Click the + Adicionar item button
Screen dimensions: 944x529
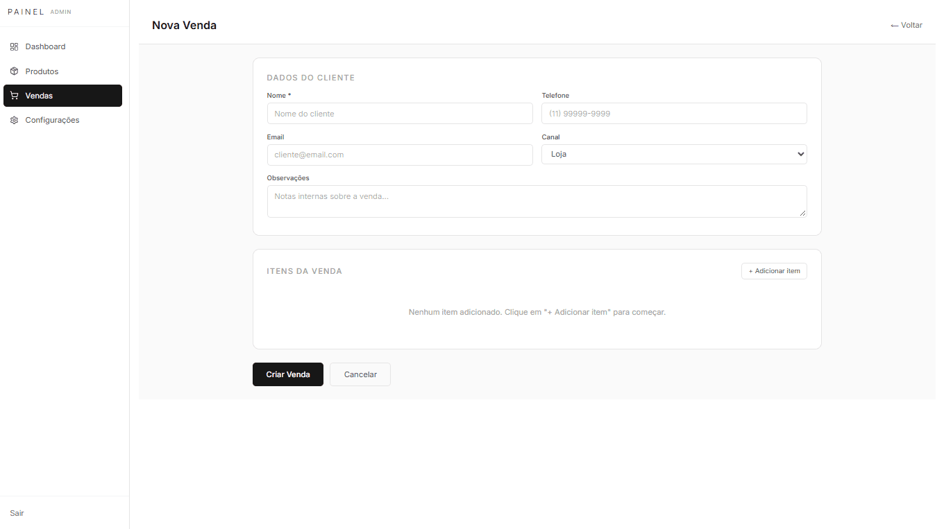(x=774, y=271)
